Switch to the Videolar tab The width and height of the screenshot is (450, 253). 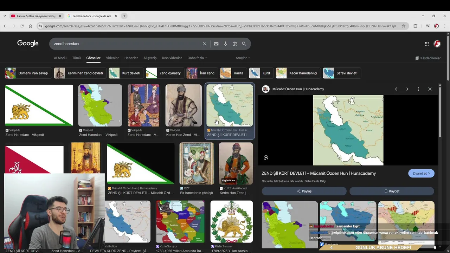[112, 58]
